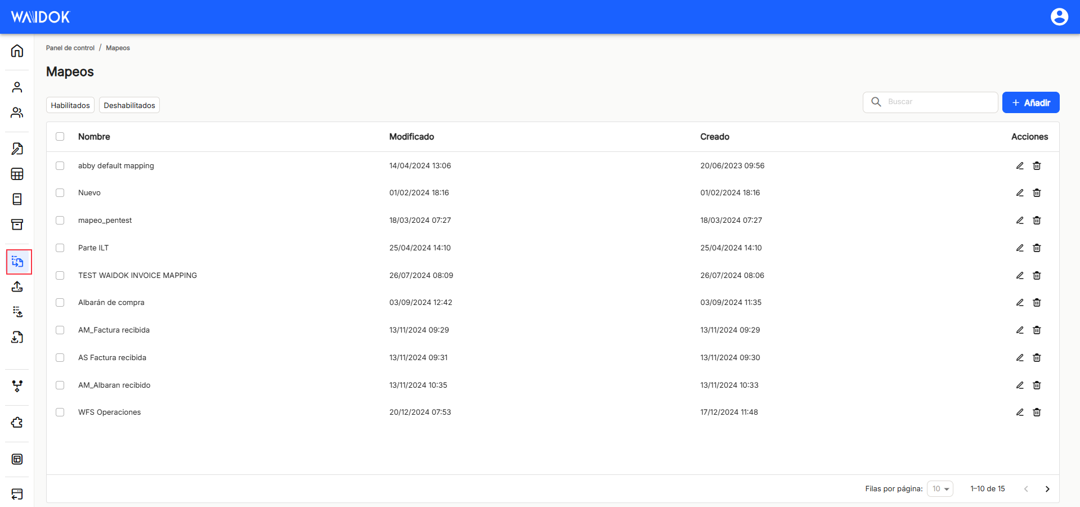The image size is (1080, 507).
Task: Delete the abby default mapping row
Action: pos(1037,165)
